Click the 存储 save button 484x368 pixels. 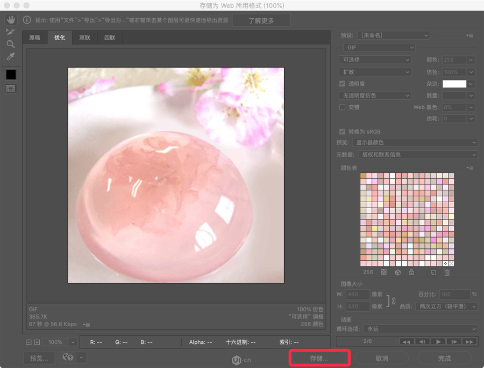point(319,358)
